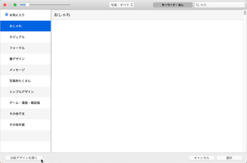
Task: Select the 写真枠たくさん category
Action: click(x=25, y=81)
